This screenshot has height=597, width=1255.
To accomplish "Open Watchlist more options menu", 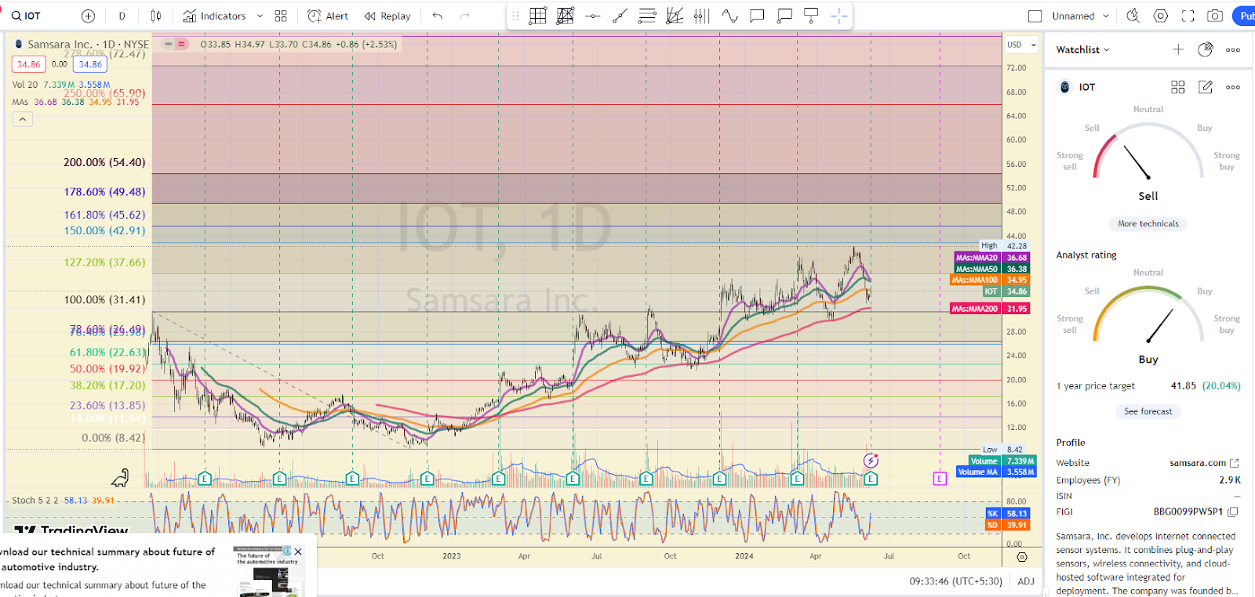I will tap(1233, 49).
